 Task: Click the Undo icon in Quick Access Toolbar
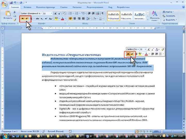[x=15, y=3]
